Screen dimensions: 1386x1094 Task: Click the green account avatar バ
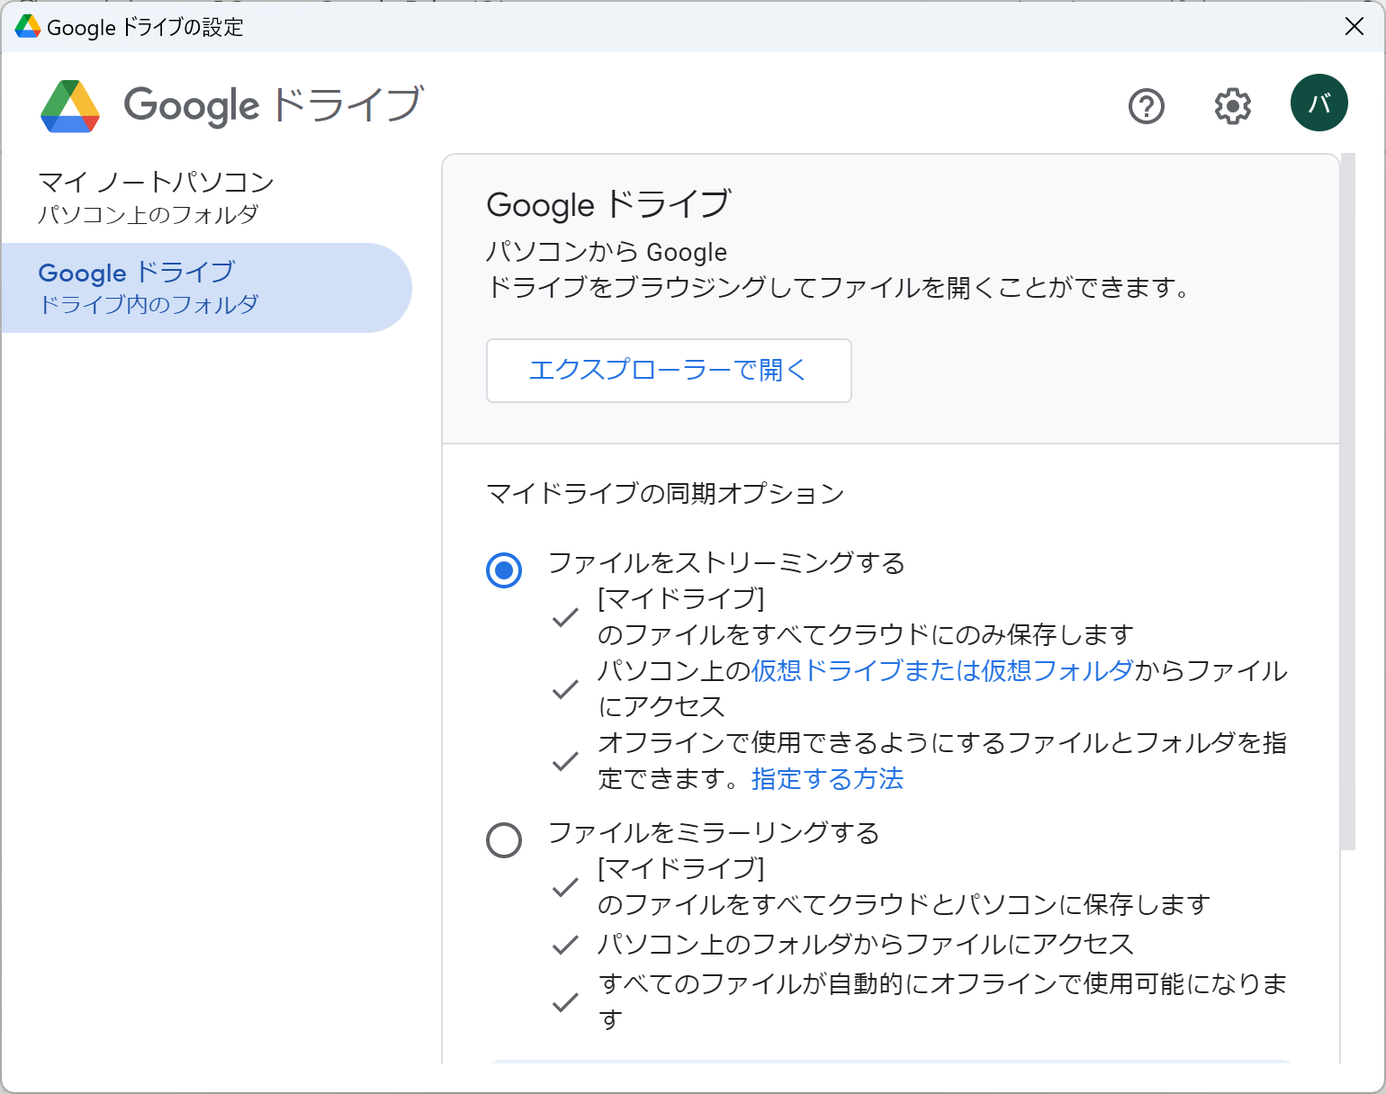[x=1318, y=103]
